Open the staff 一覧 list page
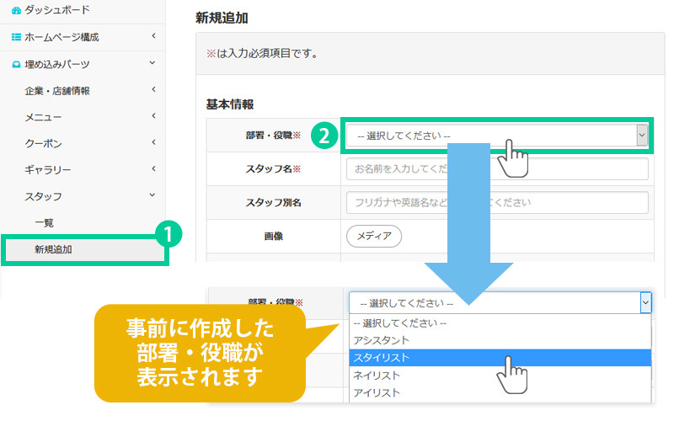The width and height of the screenshot is (674, 421). (44, 222)
